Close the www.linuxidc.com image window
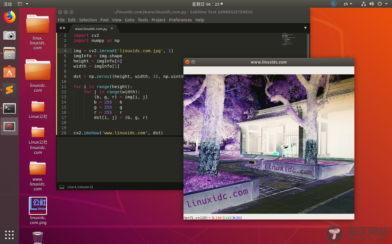Screen dimensions: 392x244 pyautogui.click(x=187, y=62)
